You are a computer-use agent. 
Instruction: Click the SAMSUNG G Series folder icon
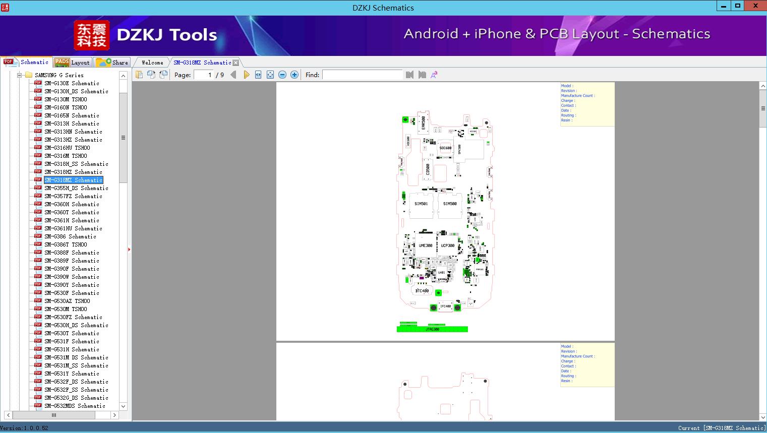click(x=29, y=75)
